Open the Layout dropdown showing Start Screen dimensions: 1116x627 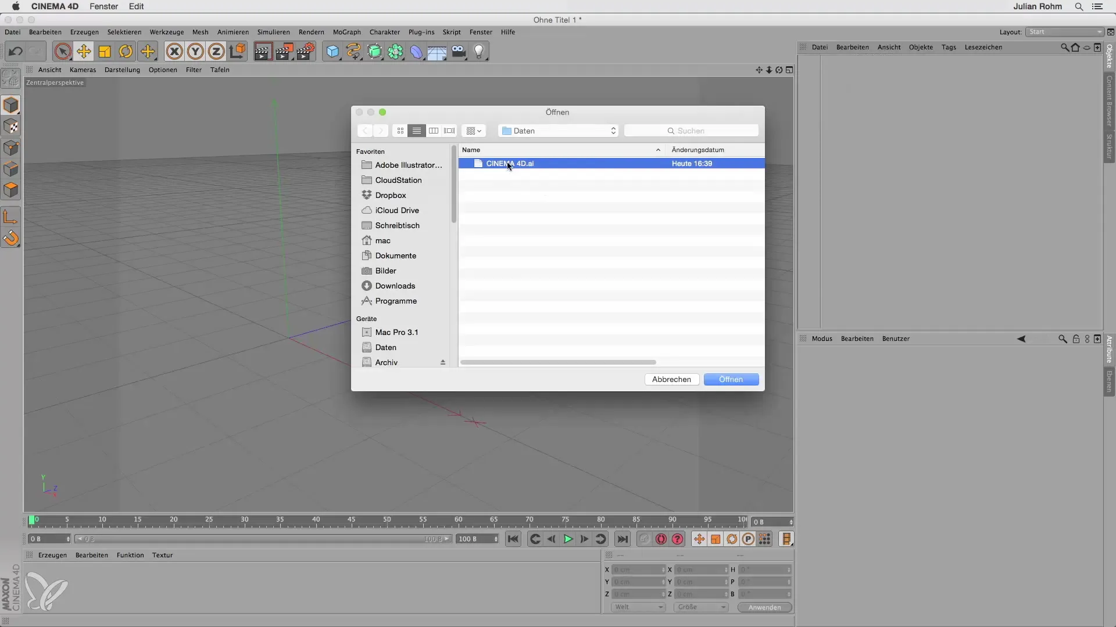point(1065,32)
